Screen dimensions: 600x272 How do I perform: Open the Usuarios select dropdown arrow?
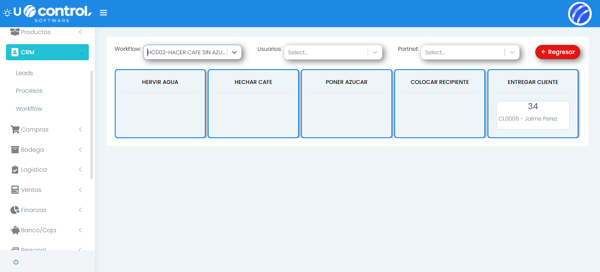point(375,52)
